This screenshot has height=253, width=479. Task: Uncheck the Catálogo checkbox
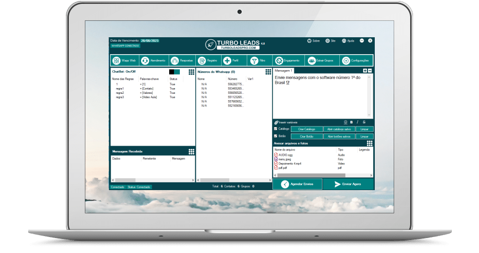tap(276, 129)
